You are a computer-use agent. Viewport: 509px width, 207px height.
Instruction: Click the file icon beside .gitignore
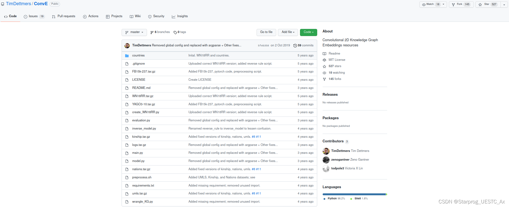tap(127, 64)
